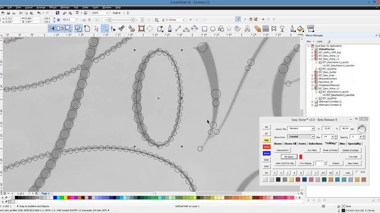Click the Page 1 tab

(45, 193)
